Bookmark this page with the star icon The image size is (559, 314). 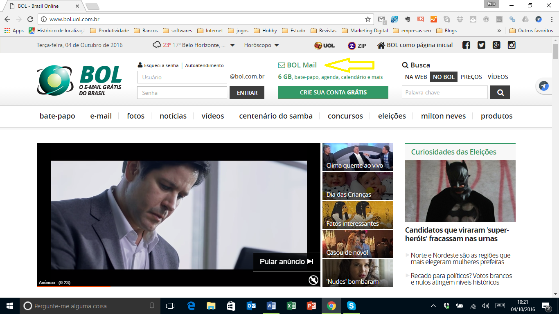[x=368, y=19]
